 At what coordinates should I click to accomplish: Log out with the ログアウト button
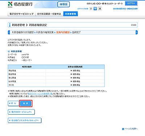click(x=131, y=4)
